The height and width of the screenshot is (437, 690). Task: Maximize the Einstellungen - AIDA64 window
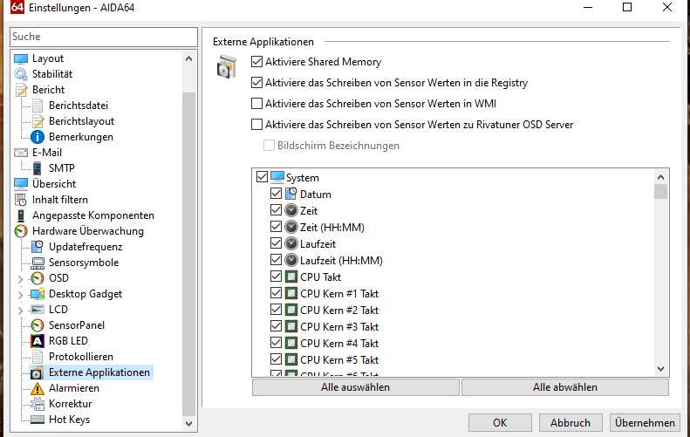(x=627, y=8)
